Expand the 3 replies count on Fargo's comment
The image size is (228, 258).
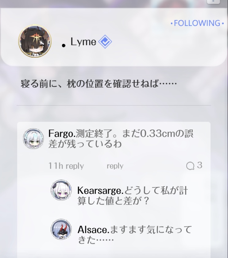coord(200,165)
